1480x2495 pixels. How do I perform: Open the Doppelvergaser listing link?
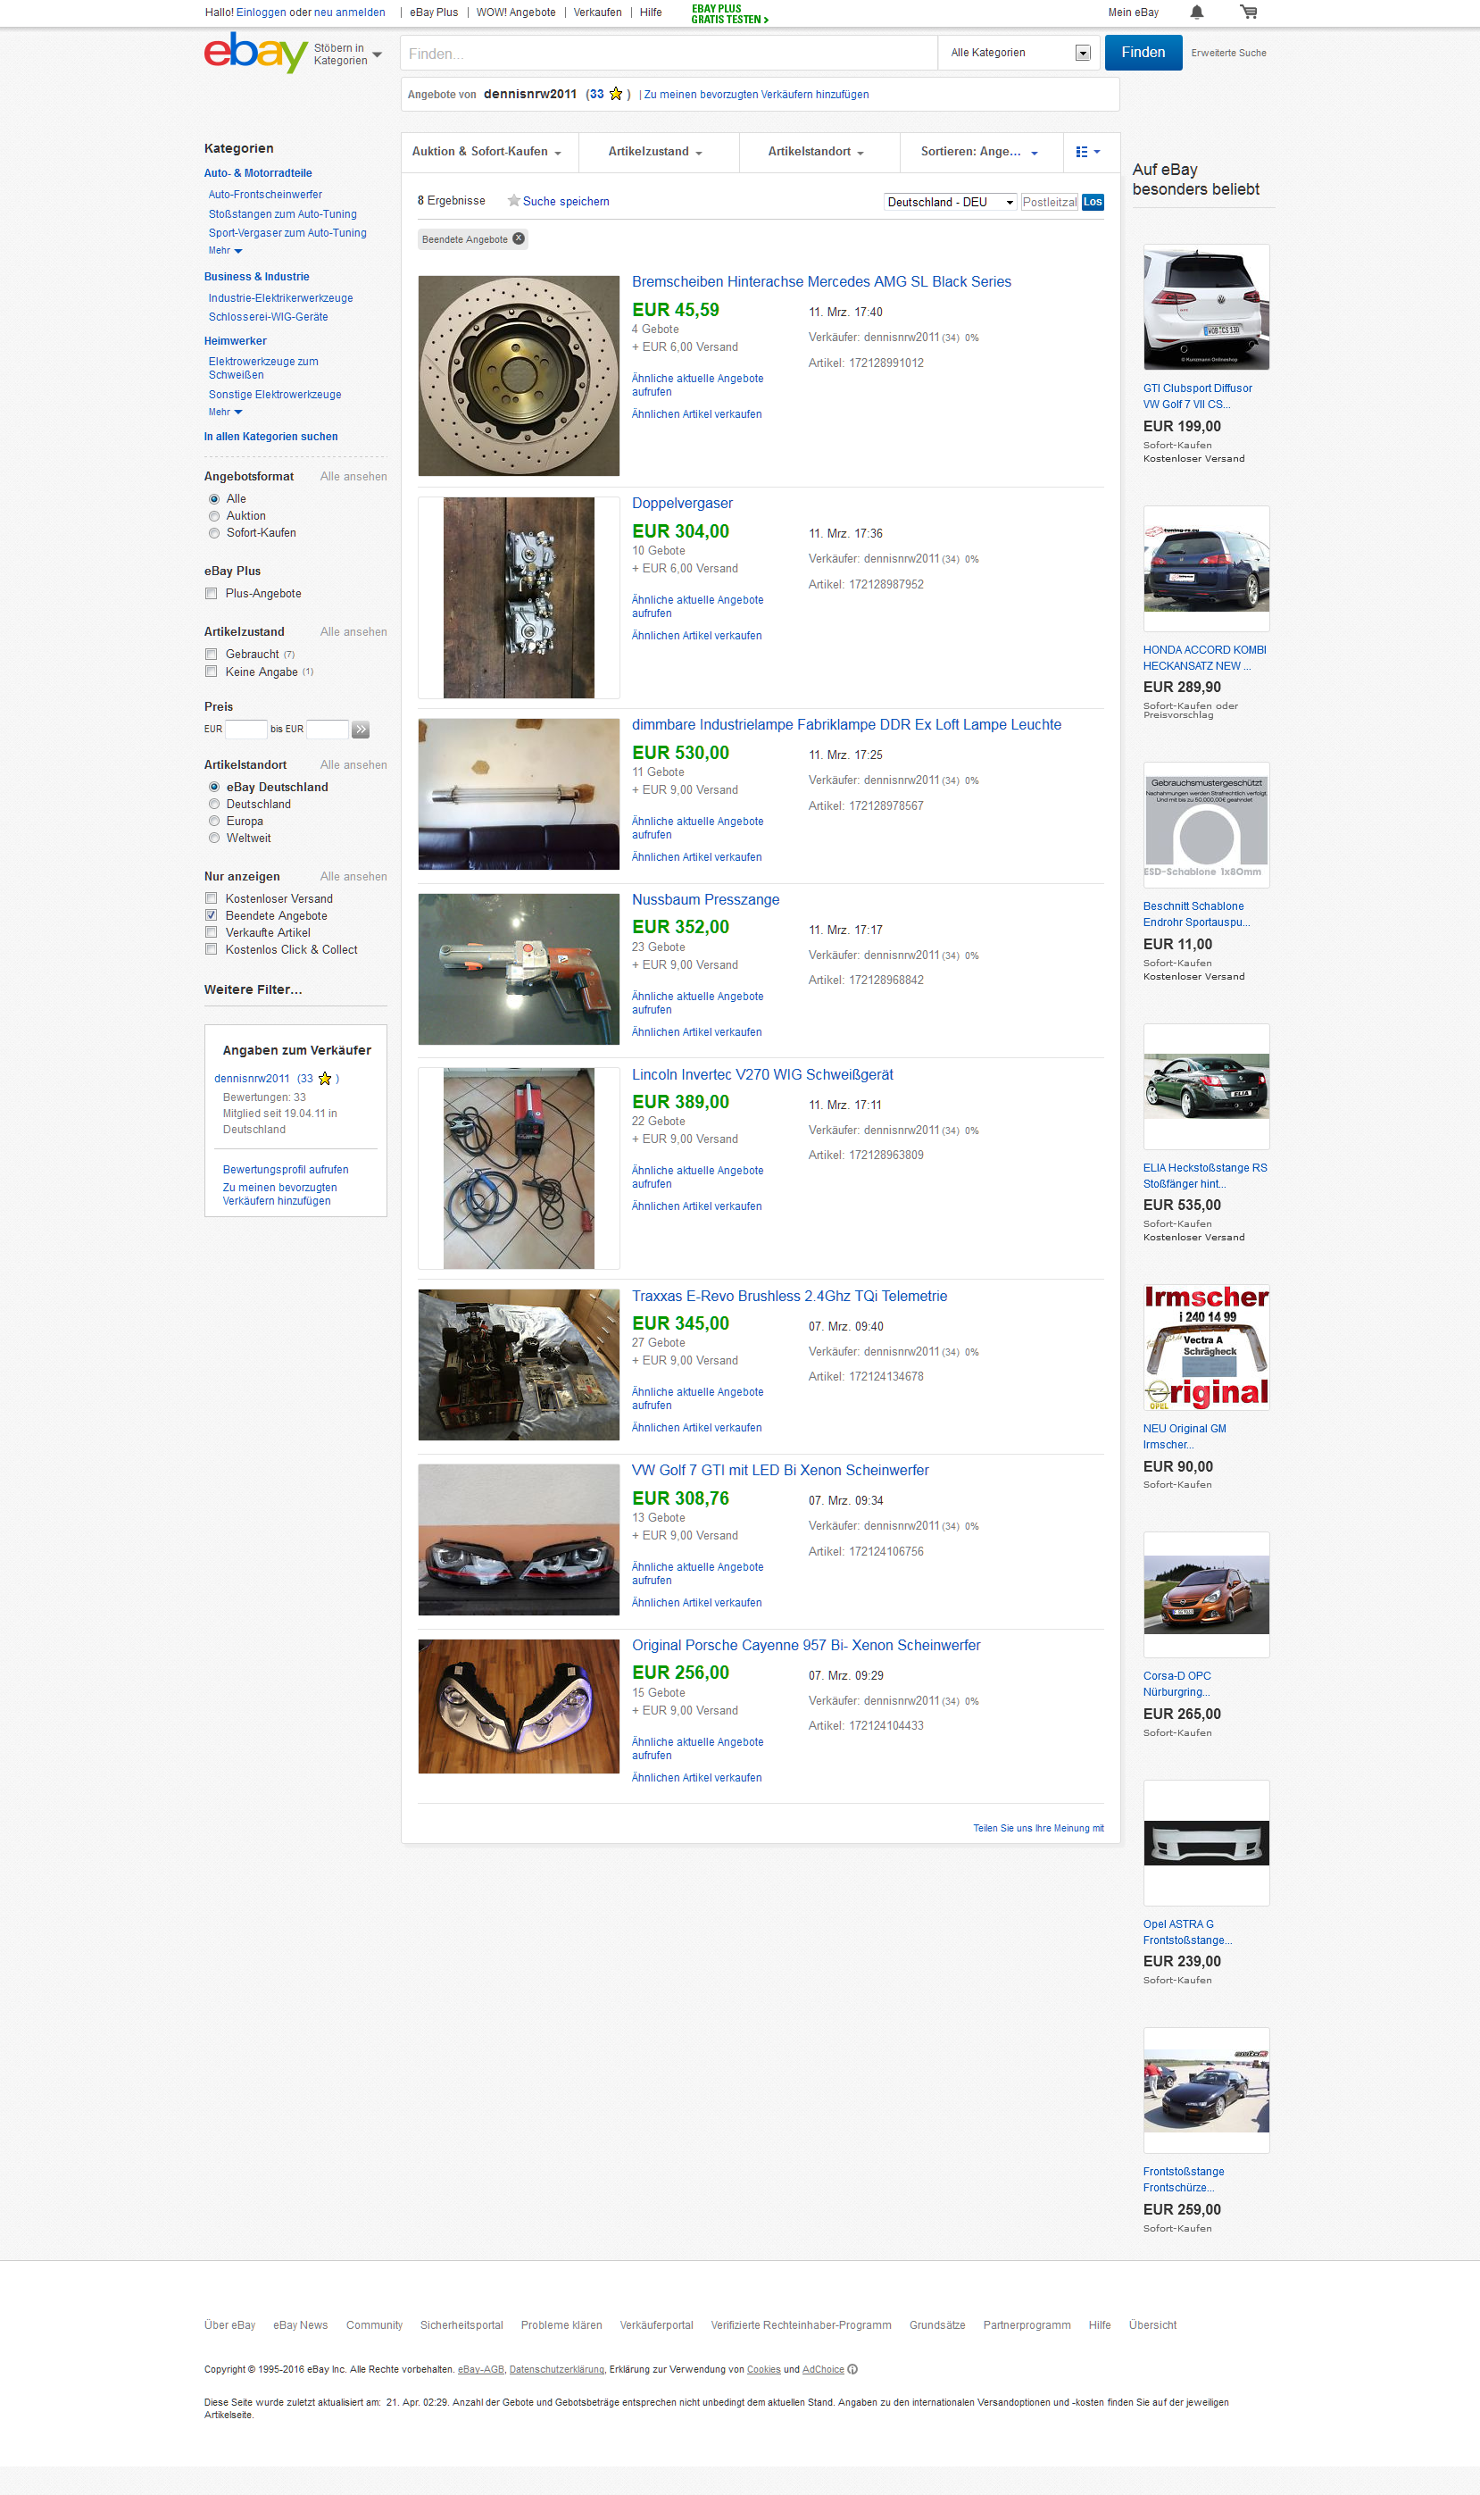point(682,504)
